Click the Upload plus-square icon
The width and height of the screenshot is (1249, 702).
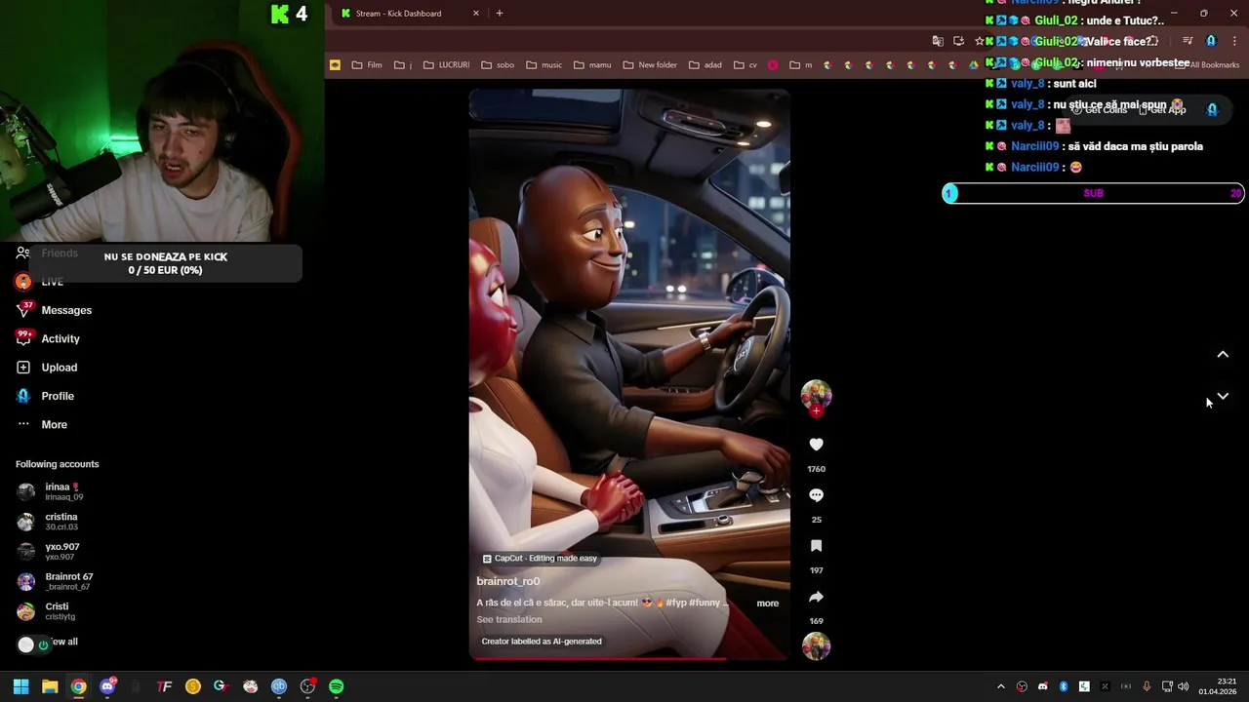point(23,368)
